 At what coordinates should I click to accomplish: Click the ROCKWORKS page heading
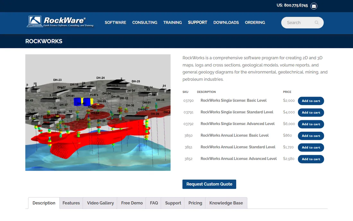coord(44,41)
